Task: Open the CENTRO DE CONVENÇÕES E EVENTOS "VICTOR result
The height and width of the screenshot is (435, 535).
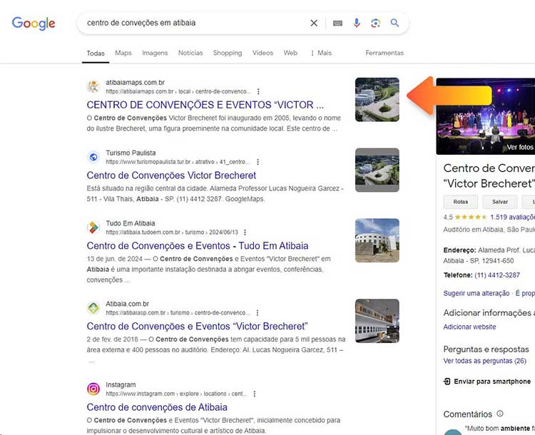Action: click(x=205, y=105)
